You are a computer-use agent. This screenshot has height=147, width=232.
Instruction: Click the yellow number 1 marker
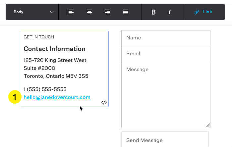tap(15, 97)
